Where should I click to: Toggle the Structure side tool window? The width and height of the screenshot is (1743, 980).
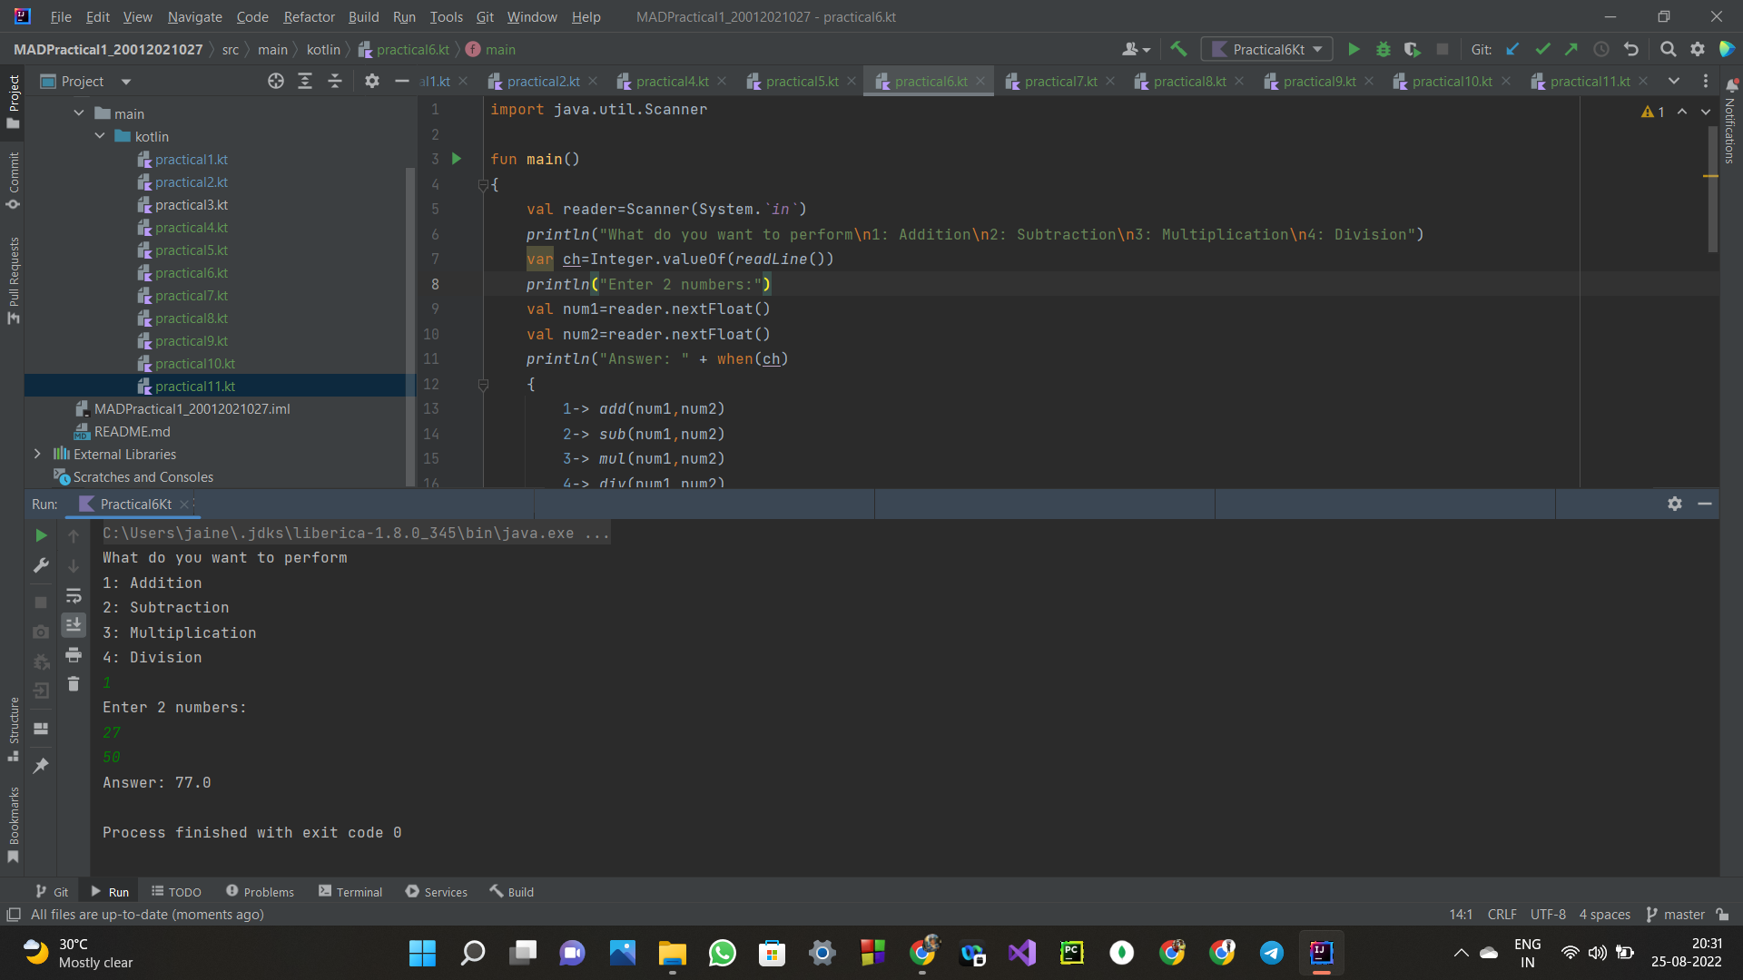[13, 730]
